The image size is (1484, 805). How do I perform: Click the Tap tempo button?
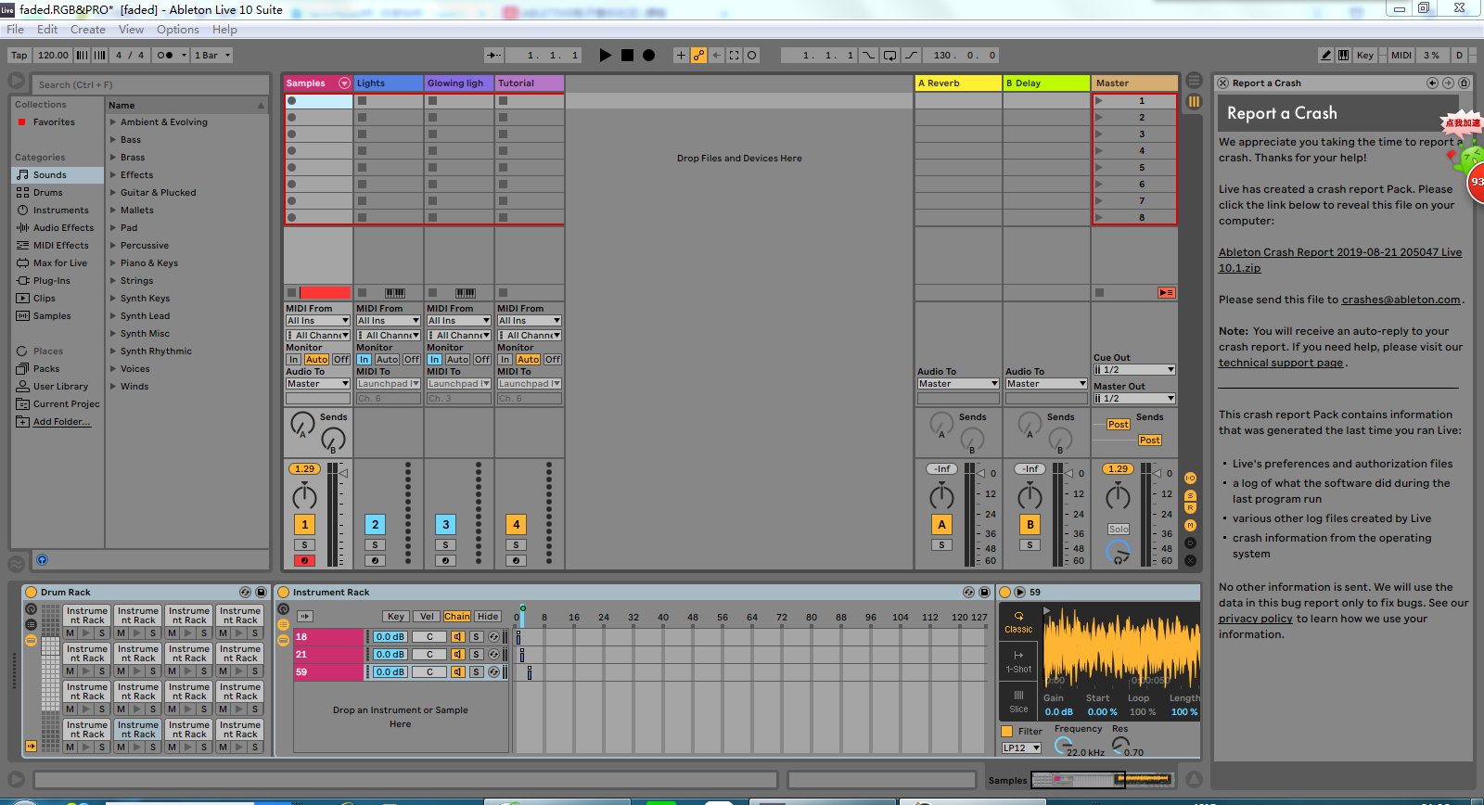pos(19,56)
